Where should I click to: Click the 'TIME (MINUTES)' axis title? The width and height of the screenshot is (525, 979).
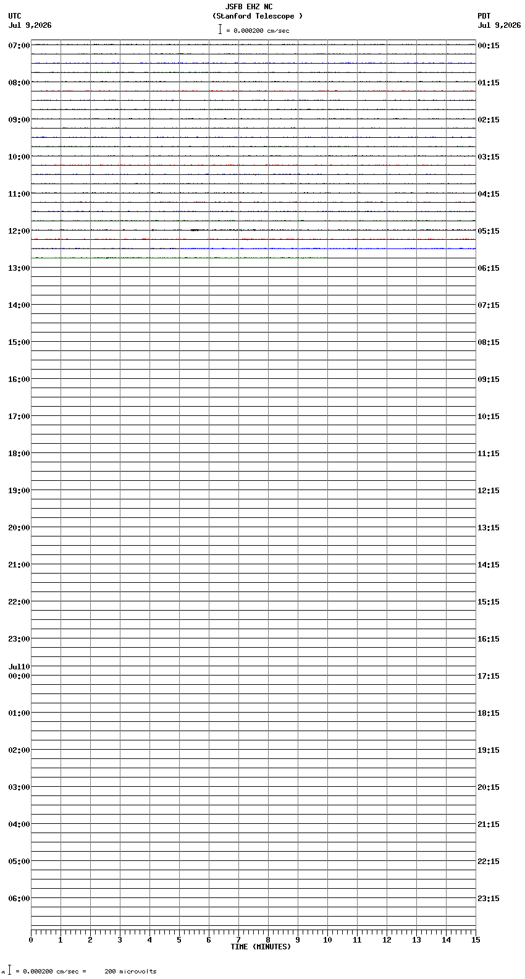(x=261, y=947)
